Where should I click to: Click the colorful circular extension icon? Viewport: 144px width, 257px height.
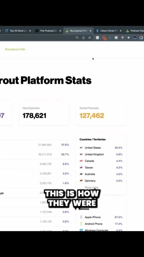click(141, 38)
